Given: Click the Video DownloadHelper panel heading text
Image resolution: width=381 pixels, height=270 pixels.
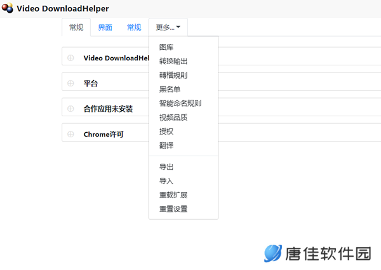Looking at the screenshot, I should click(116, 58).
